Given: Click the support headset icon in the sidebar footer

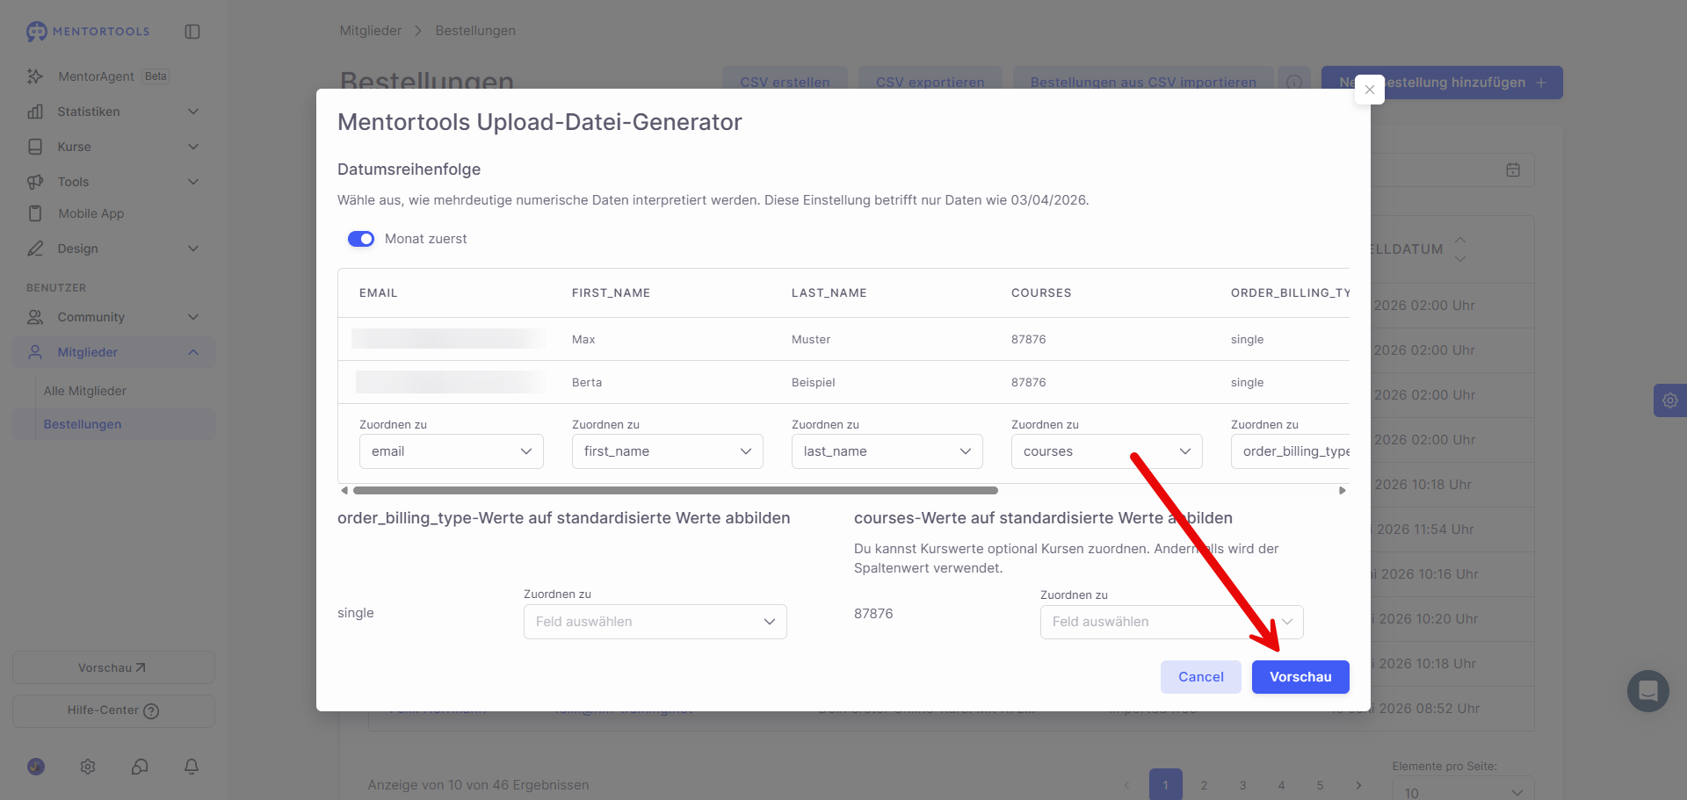Looking at the screenshot, I should 140,767.
